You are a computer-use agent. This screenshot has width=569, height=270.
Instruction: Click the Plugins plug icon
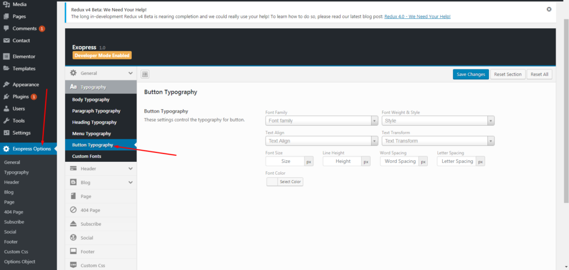(x=6, y=96)
